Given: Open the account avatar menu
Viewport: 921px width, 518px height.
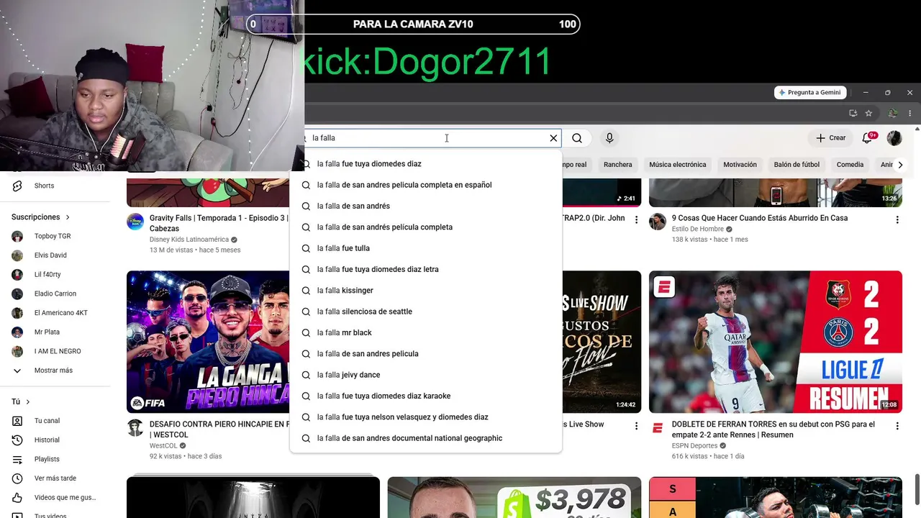Looking at the screenshot, I should coord(894,138).
